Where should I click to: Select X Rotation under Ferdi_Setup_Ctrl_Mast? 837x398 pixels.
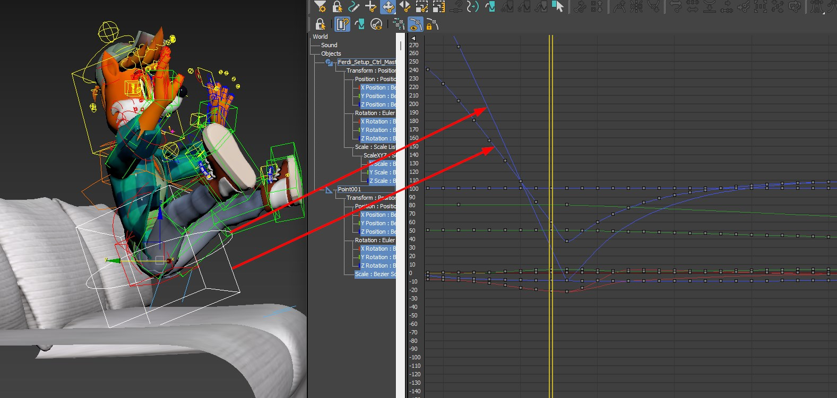point(378,121)
